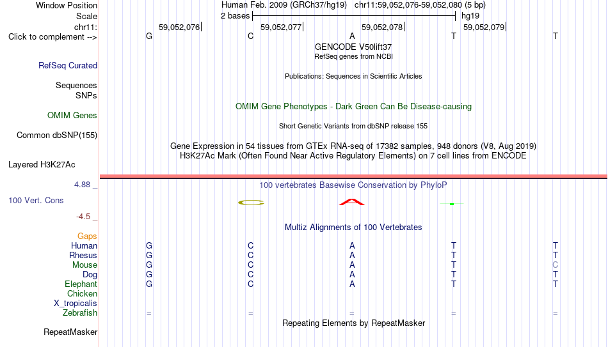Select the X_tropicalis species row label
Image resolution: width=608 pixels, height=347 pixels.
76,304
